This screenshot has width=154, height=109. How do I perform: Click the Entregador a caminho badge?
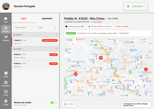pyautogui.click(x=50, y=40)
